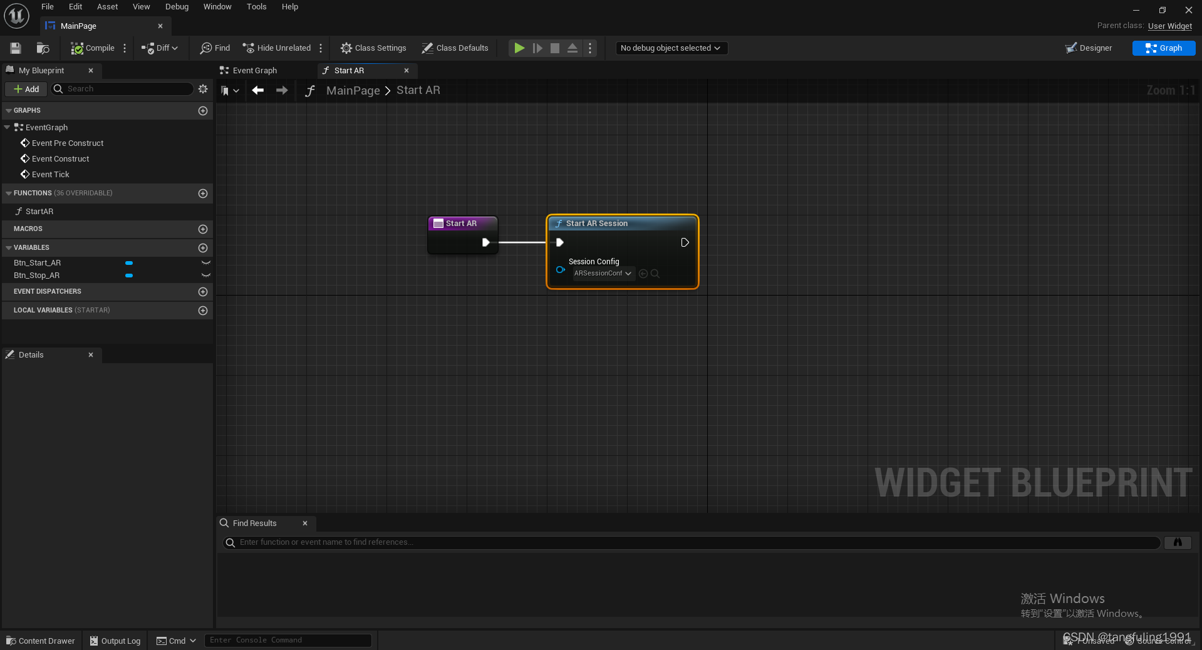
Task: Add a new function with plus icon
Action: 203,193
